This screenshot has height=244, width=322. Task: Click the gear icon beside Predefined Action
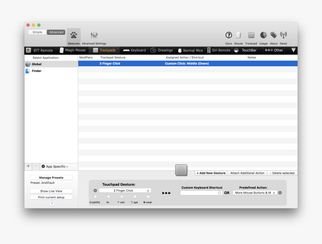pyautogui.click(x=280, y=193)
